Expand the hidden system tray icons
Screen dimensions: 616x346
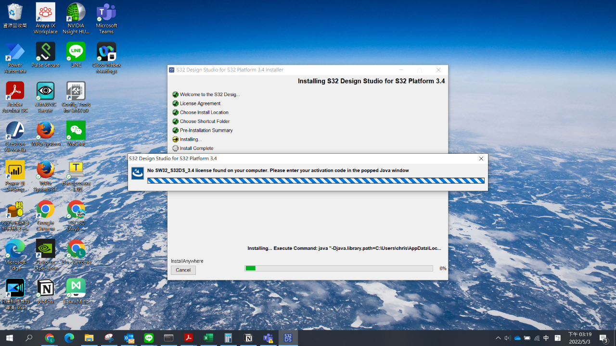498,338
